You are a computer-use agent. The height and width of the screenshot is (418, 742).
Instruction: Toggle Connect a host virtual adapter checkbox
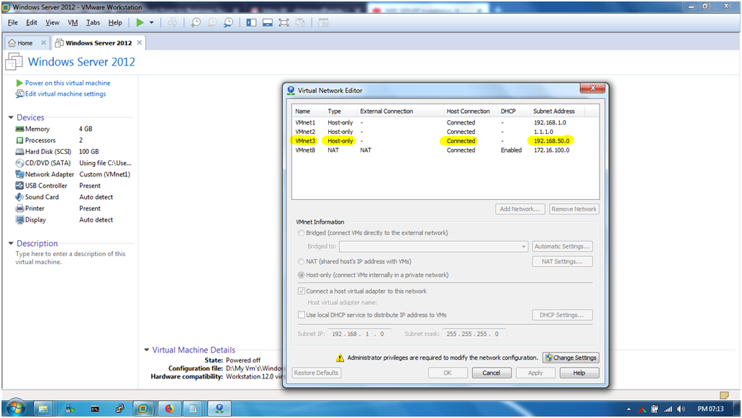(301, 291)
